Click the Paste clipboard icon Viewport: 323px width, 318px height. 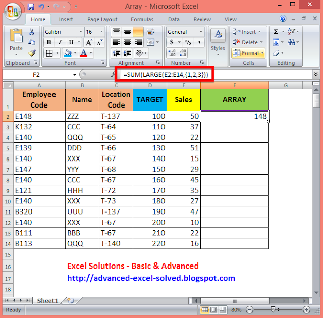(16, 36)
